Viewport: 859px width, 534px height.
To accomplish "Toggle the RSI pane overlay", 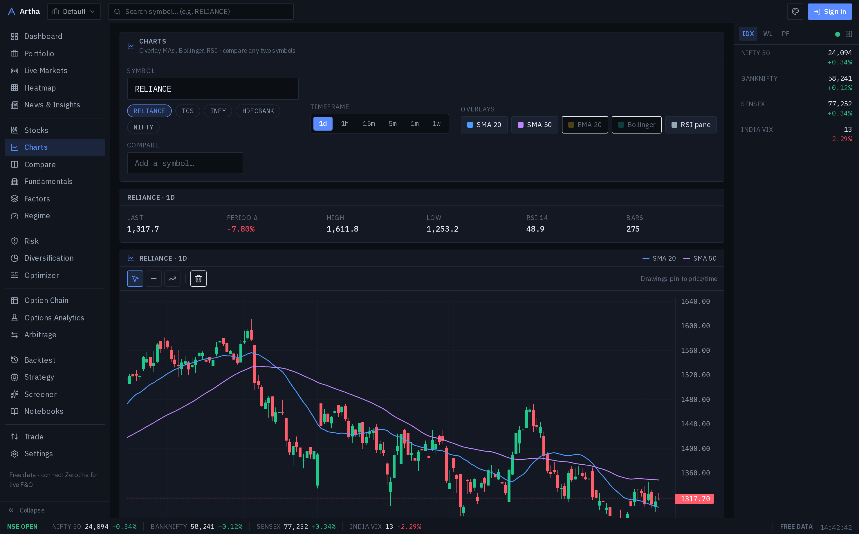I will tap(691, 125).
